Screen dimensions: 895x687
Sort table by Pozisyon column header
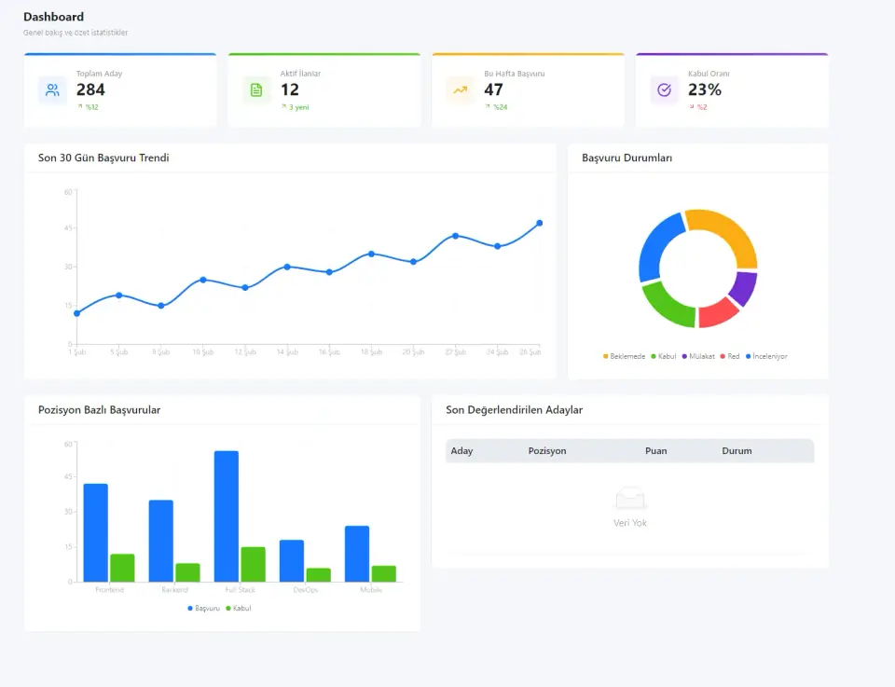tap(547, 451)
